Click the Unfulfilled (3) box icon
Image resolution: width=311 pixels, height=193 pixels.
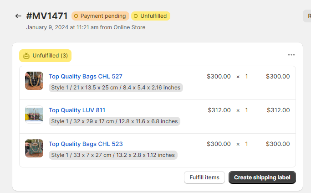[26, 56]
